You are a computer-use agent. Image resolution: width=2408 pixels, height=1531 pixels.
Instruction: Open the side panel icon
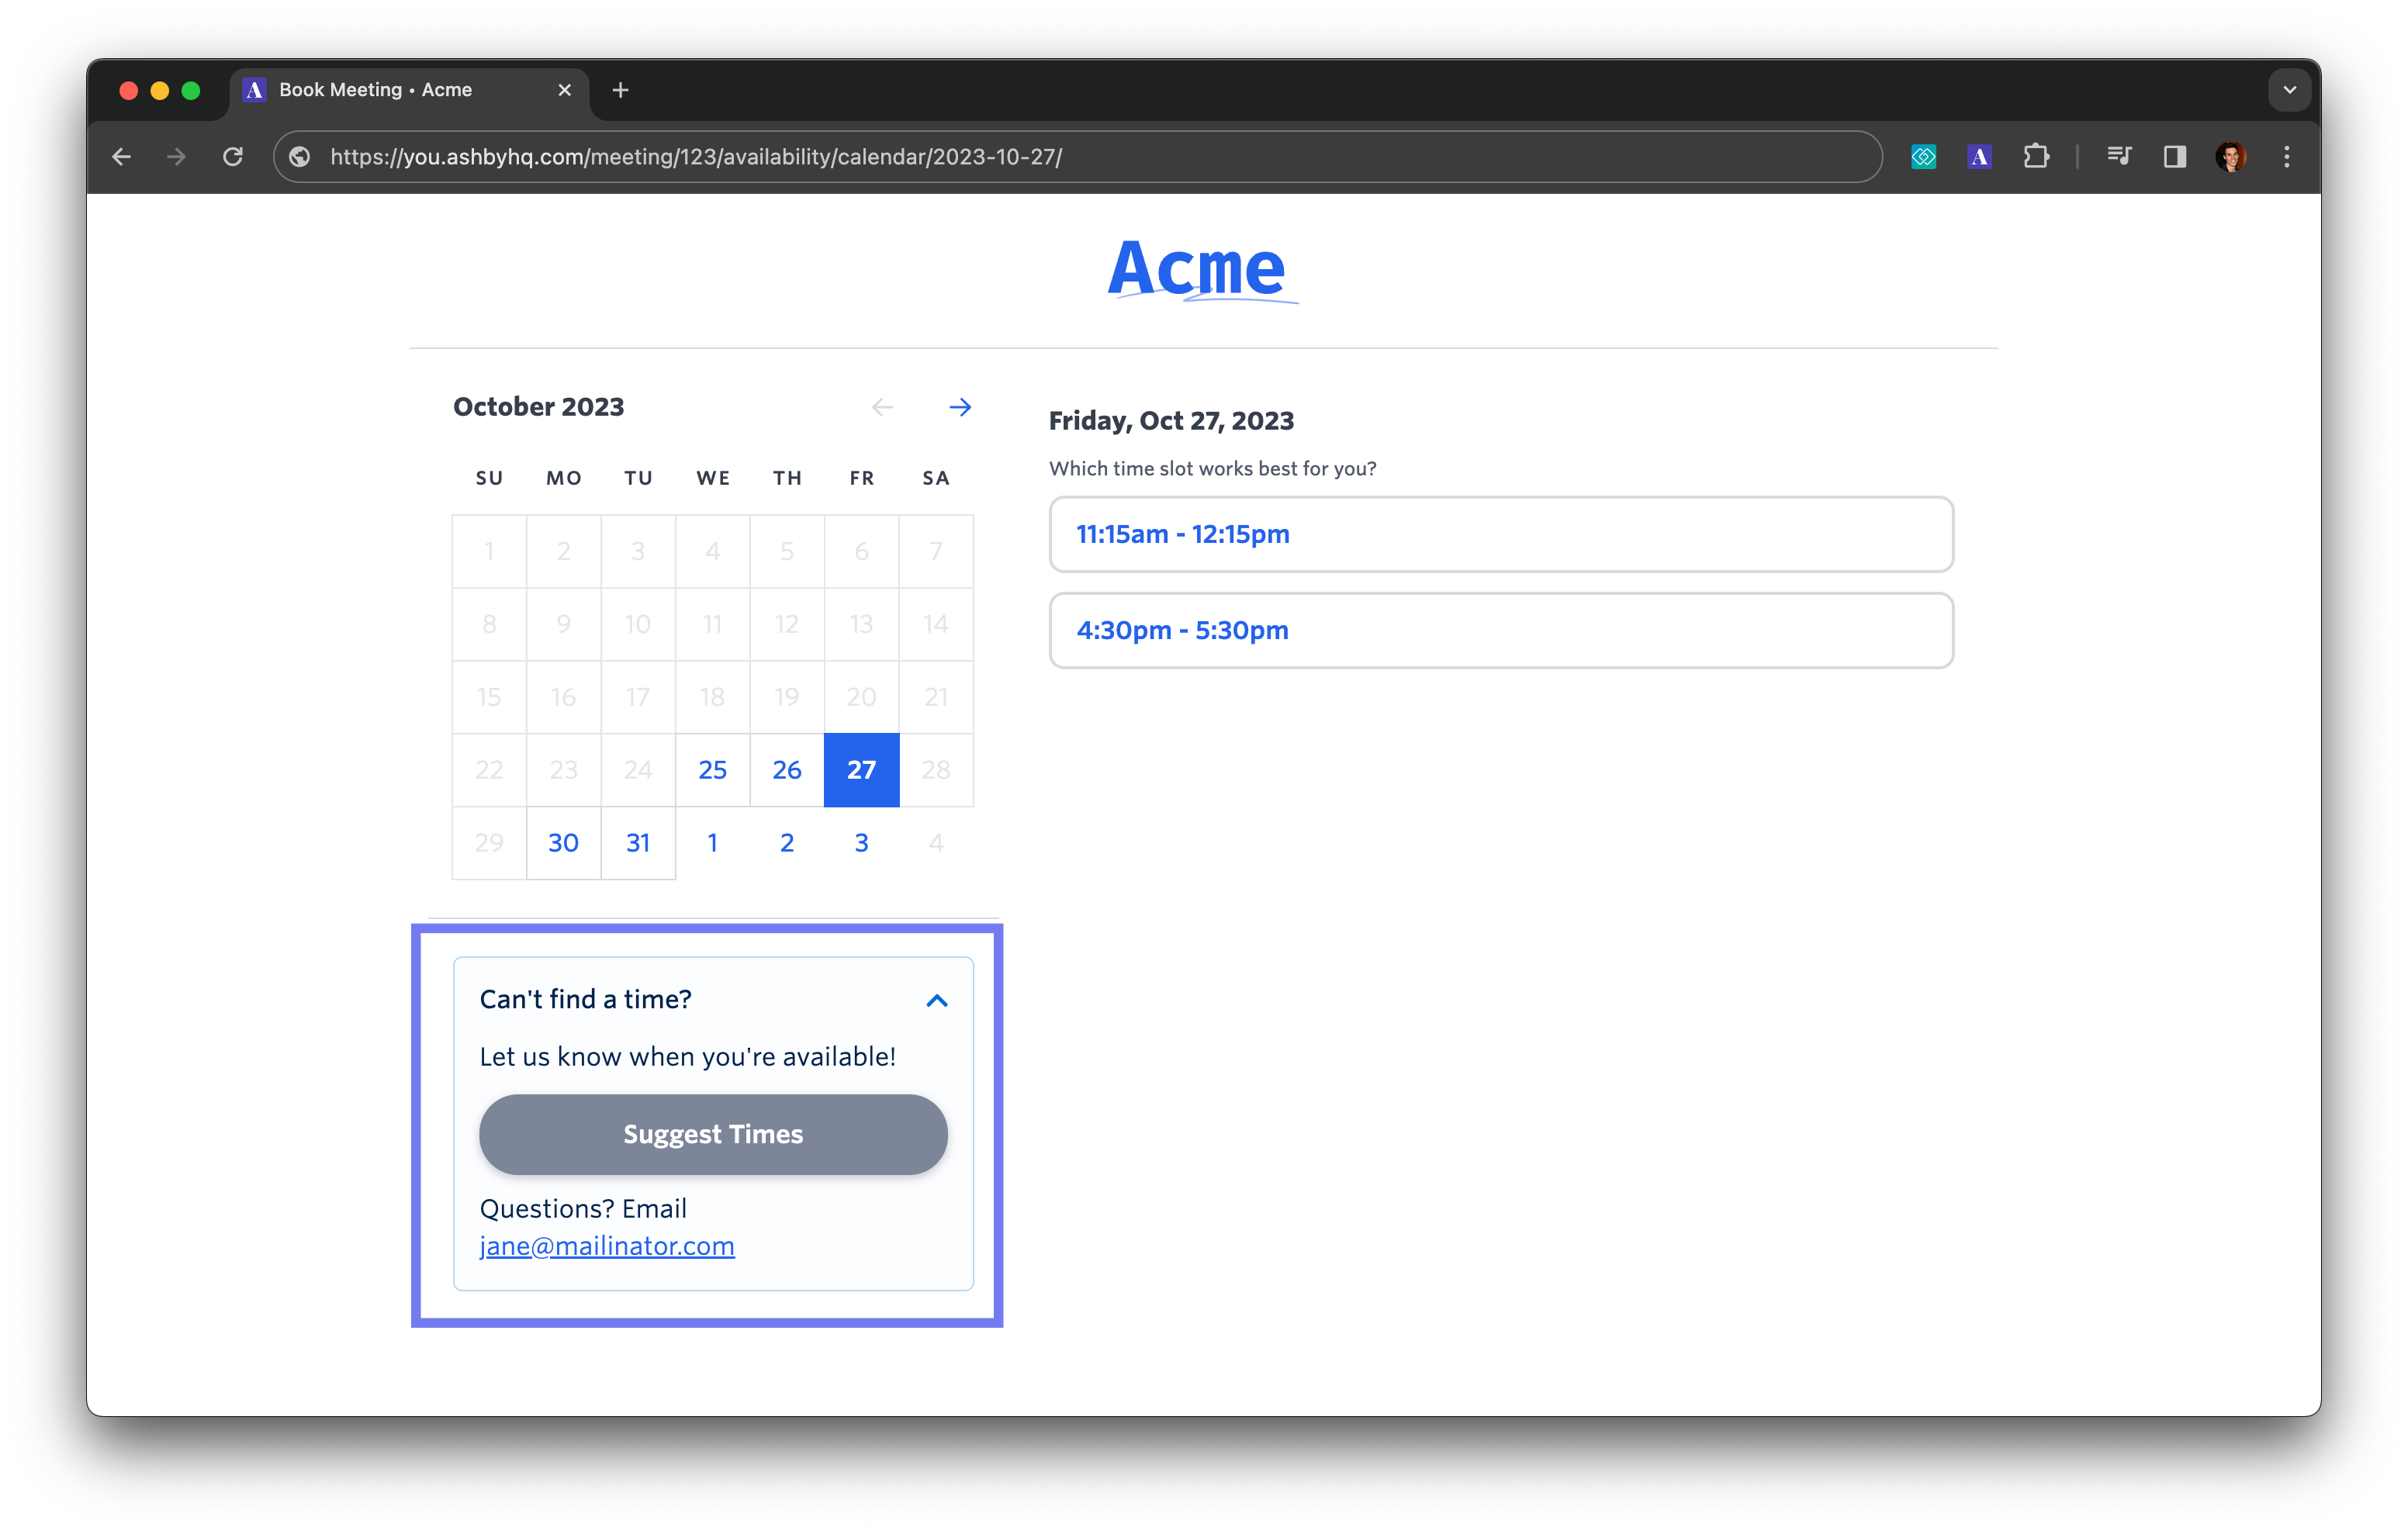pyautogui.click(x=2174, y=157)
